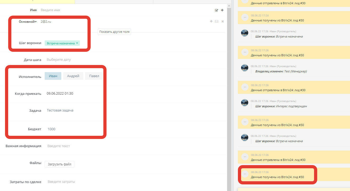This screenshot has height=191, width=350.
Task: Click the Владелец изменен: Test (Менеджер) log text
Action: tap(281, 71)
